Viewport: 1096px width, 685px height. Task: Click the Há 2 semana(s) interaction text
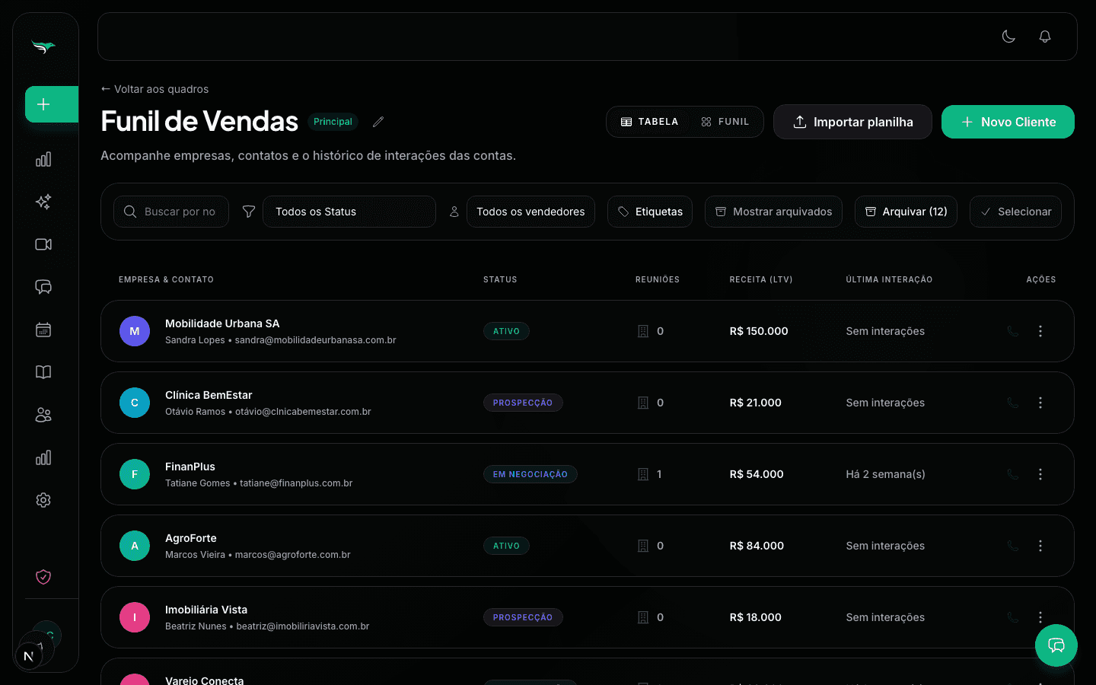(886, 474)
